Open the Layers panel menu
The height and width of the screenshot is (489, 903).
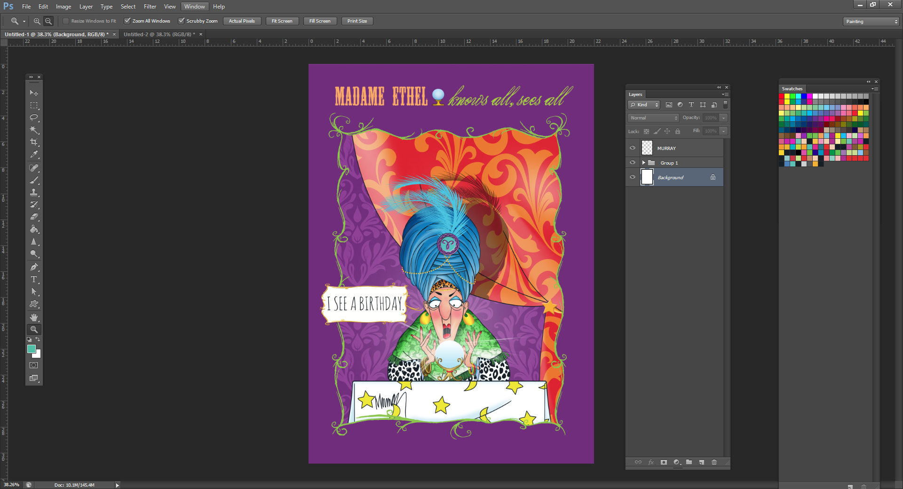(x=725, y=95)
